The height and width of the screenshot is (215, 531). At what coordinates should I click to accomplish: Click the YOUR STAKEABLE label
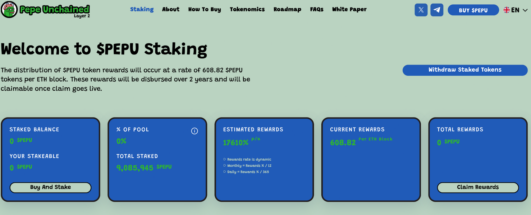34,156
